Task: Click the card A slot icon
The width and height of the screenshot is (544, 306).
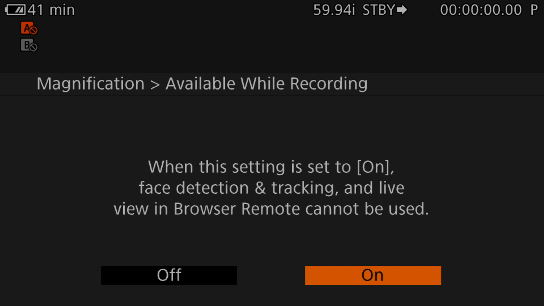Action: click(x=29, y=28)
